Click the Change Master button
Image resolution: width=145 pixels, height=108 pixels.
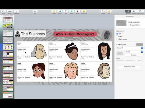coord(135,25)
